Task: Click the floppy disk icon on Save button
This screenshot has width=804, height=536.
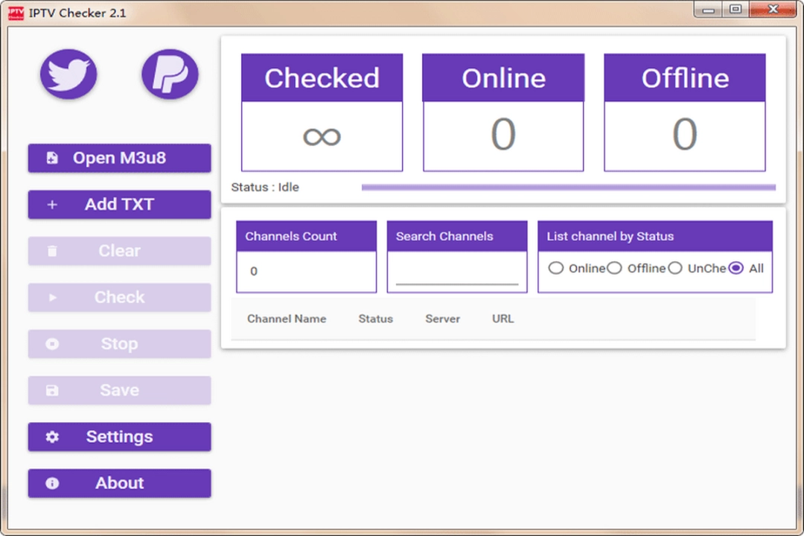Action: tap(51, 390)
